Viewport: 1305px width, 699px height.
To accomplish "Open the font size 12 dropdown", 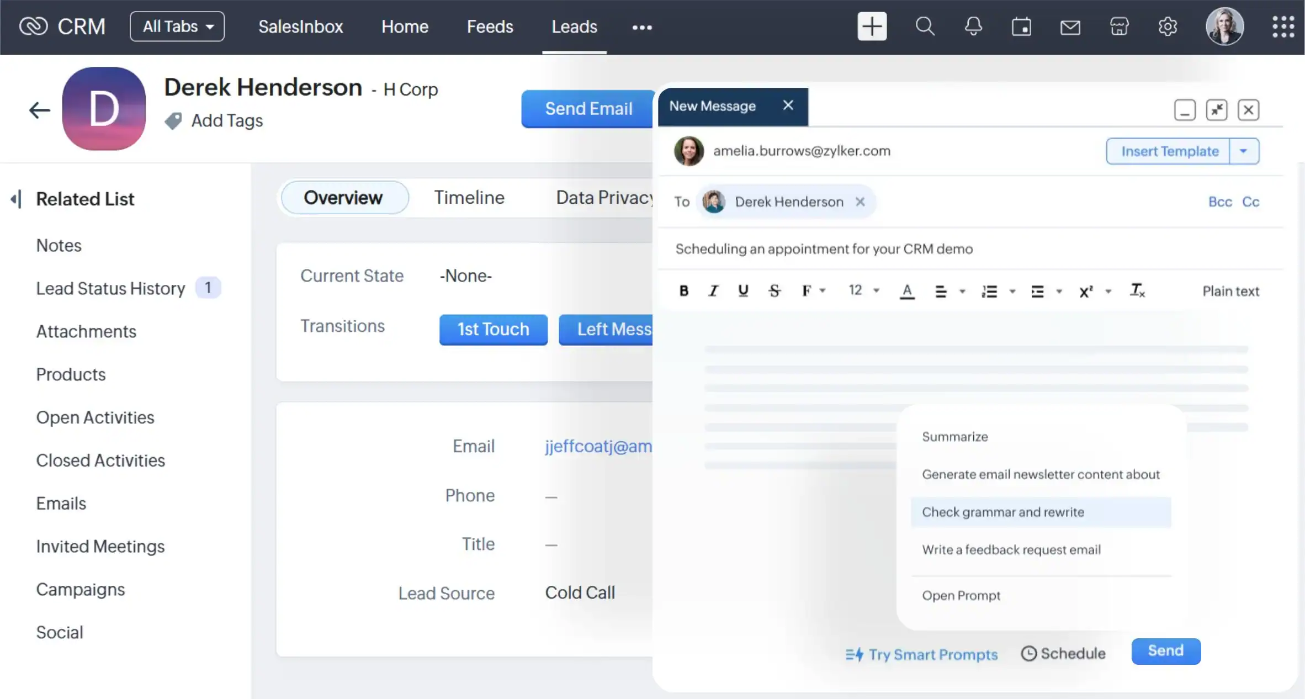I will [x=863, y=290].
